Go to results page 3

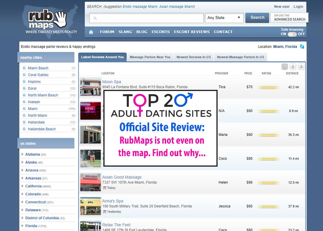pyautogui.click(x=301, y=67)
